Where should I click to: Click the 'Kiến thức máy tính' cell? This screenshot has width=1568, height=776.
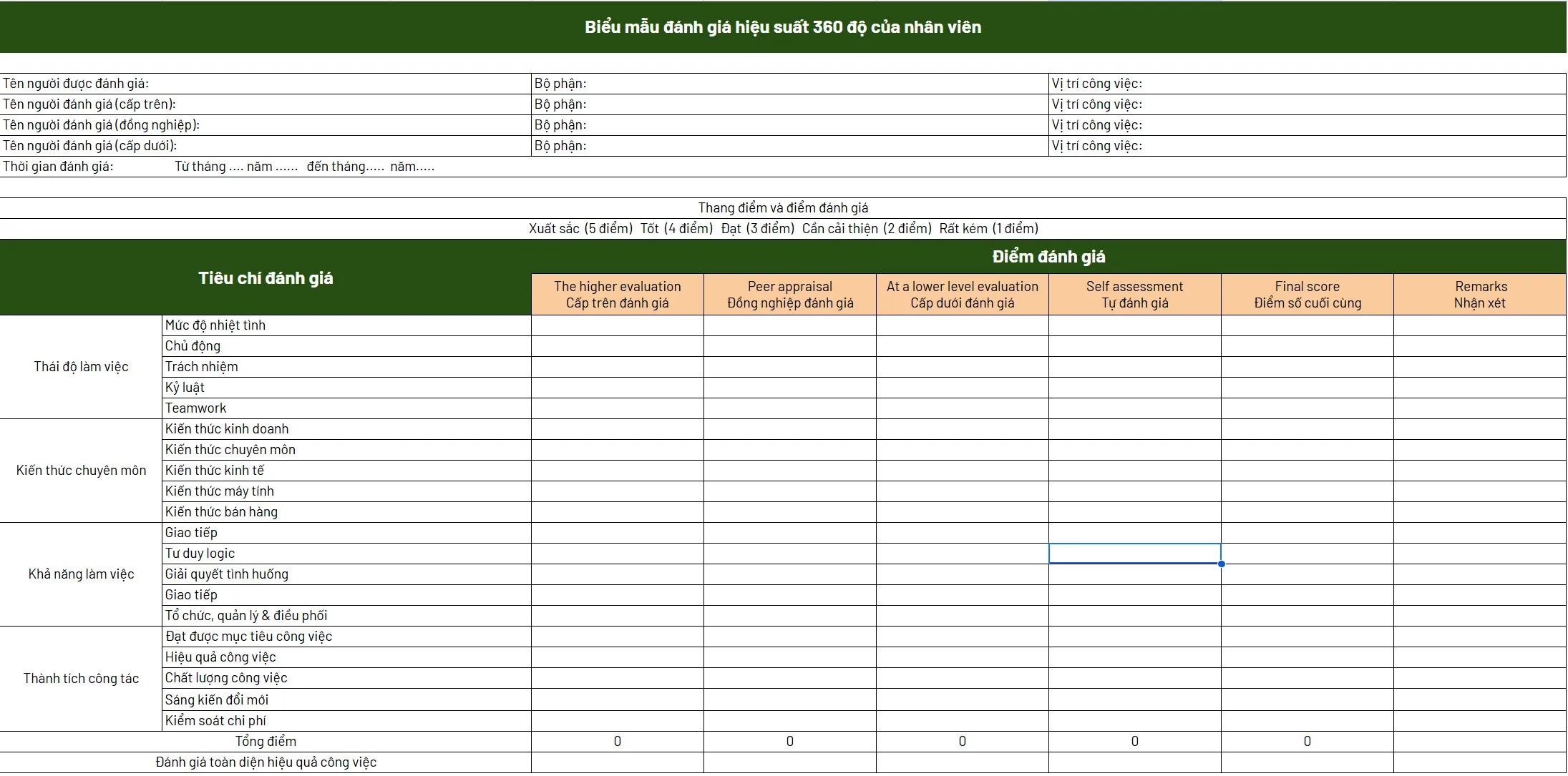347,491
